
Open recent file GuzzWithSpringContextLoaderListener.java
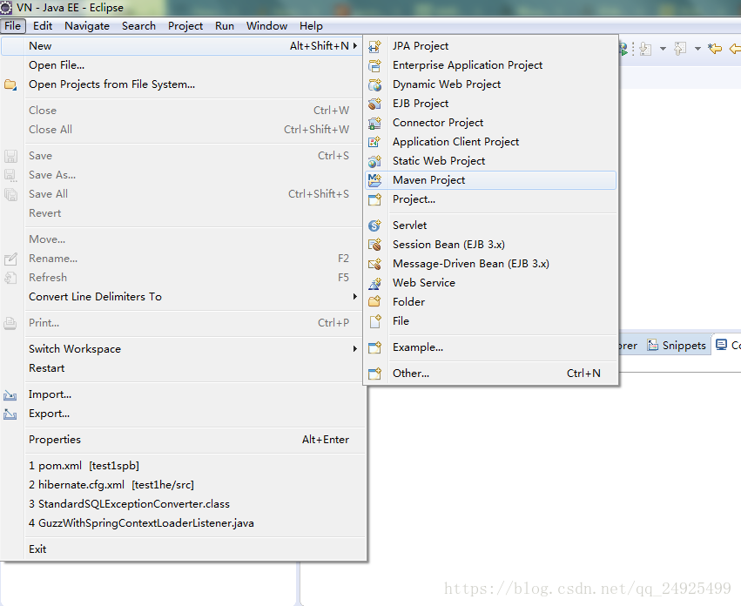coord(182,523)
